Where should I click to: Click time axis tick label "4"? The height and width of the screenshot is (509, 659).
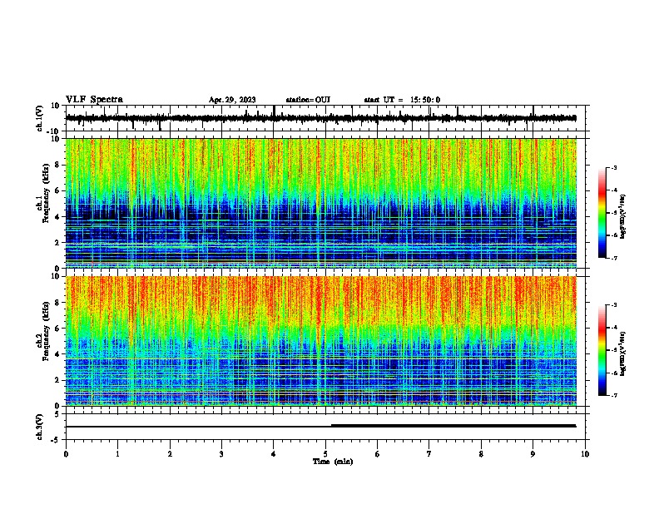(274, 454)
